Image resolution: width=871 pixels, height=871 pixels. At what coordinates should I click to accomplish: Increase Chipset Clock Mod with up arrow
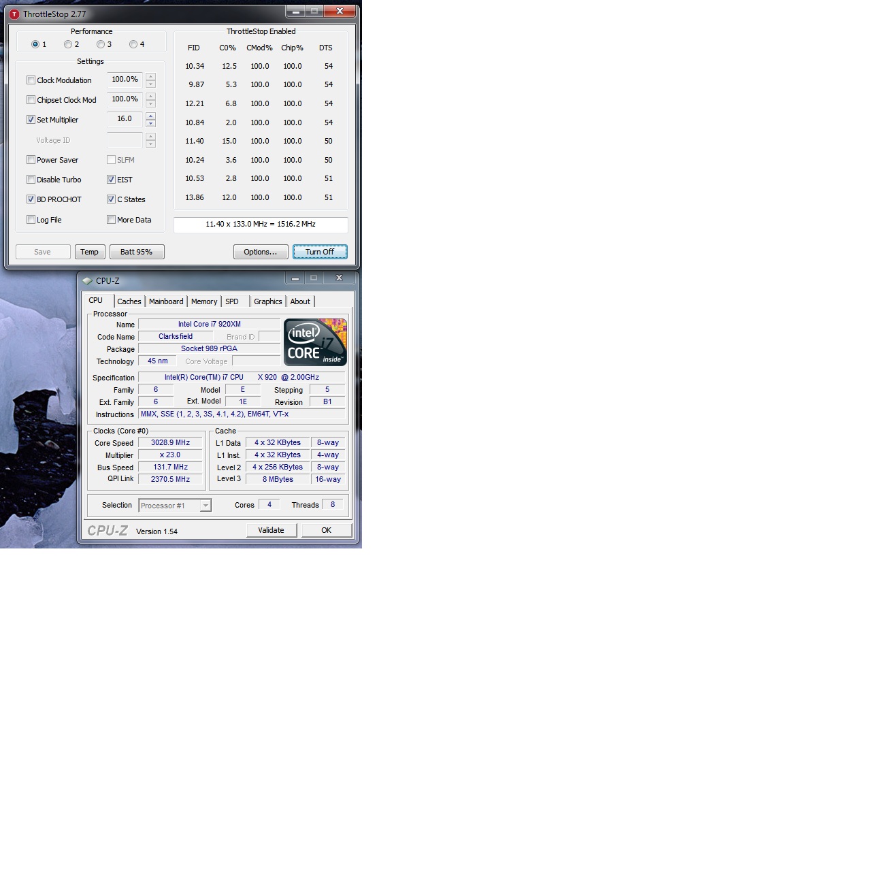(150, 96)
